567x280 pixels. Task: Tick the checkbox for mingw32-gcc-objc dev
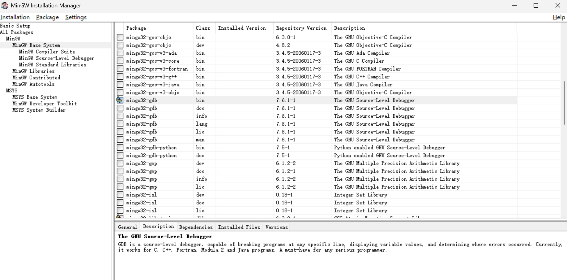pyautogui.click(x=120, y=45)
